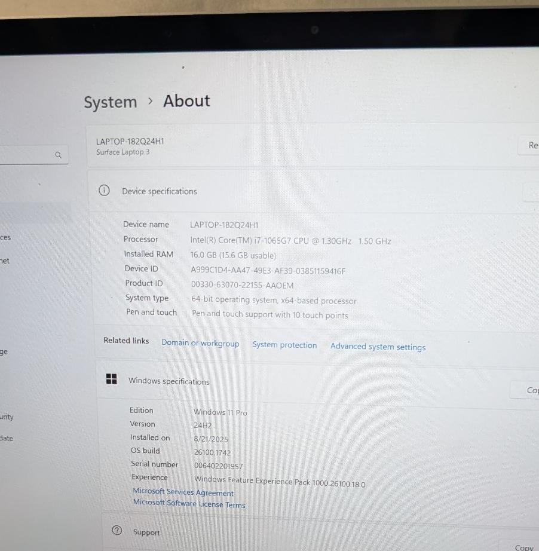
Task: Click the Pen and touch support value
Action: click(x=270, y=314)
